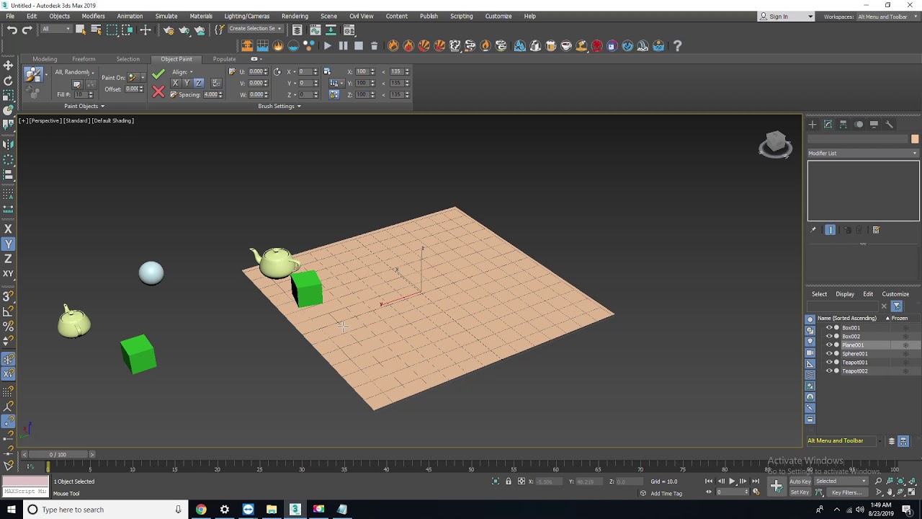Open the Scripting menu
922x519 pixels.
461,16
